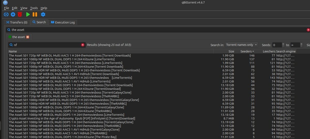The height and width of the screenshot is (139, 310).
Task: Open the Execution Log tab
Action: 63,22
